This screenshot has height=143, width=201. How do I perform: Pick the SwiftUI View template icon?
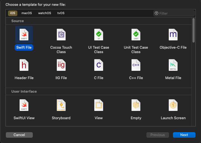24,105
